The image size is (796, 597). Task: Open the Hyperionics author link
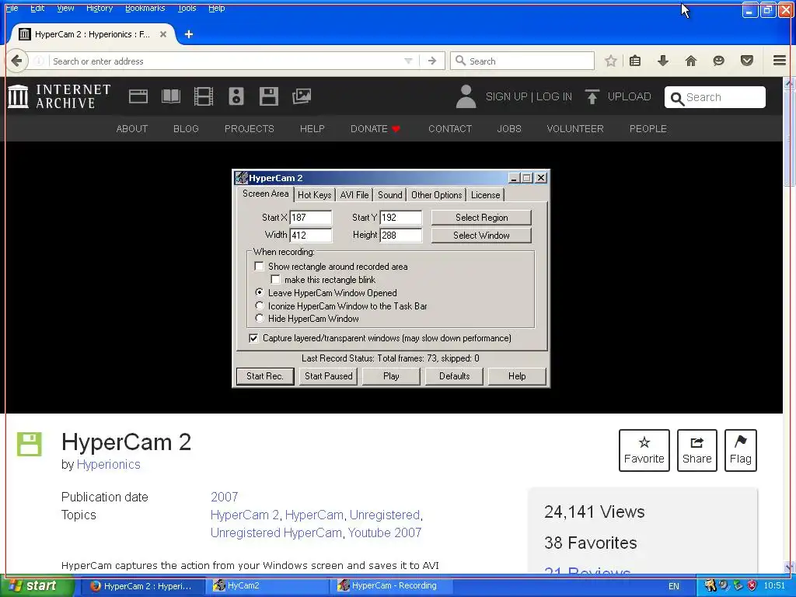(x=109, y=465)
